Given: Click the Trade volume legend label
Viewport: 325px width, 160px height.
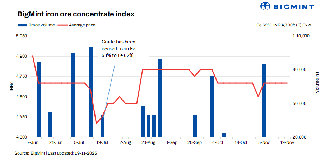Looking at the screenshot, I should point(42,25).
